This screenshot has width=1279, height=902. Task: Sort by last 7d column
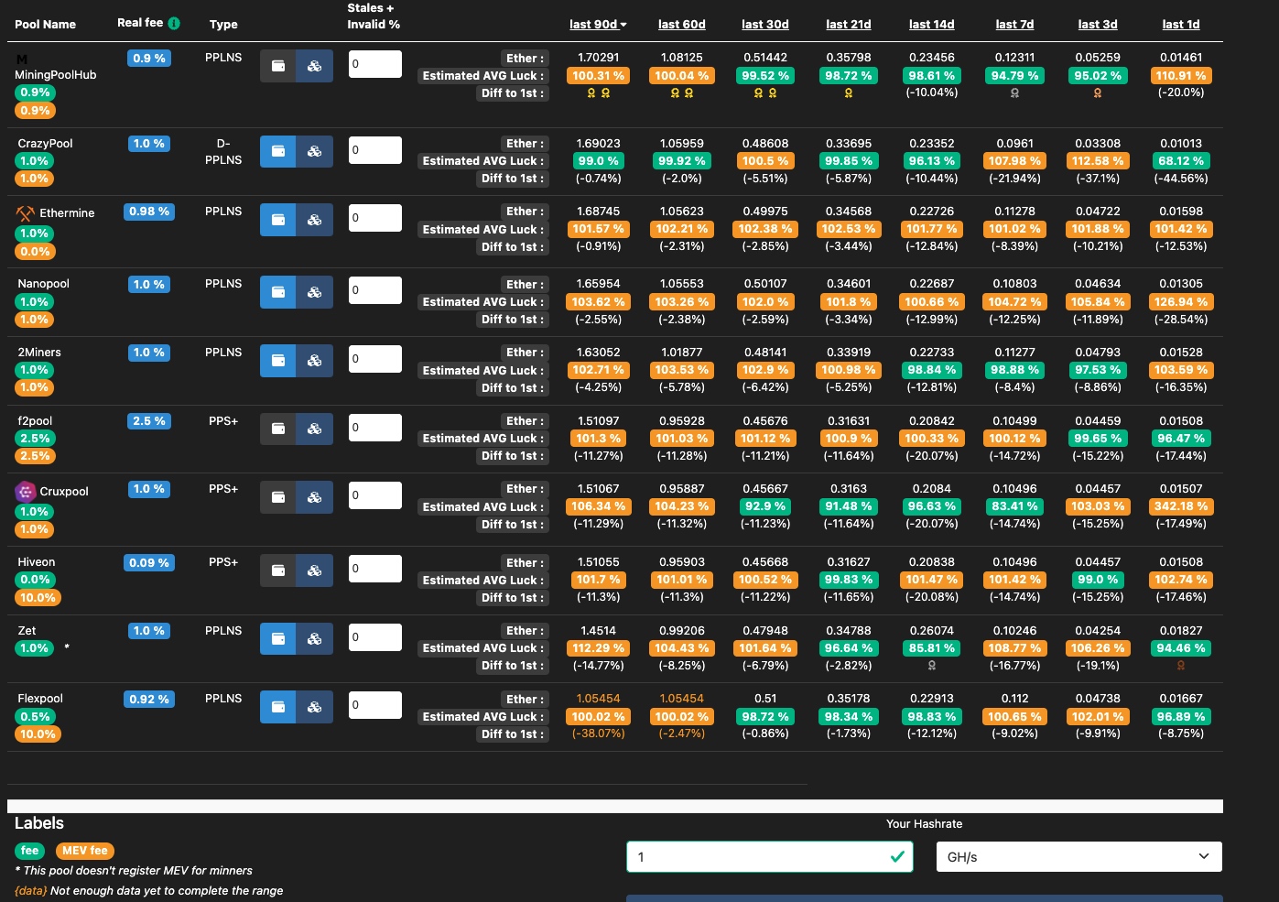coord(1014,24)
